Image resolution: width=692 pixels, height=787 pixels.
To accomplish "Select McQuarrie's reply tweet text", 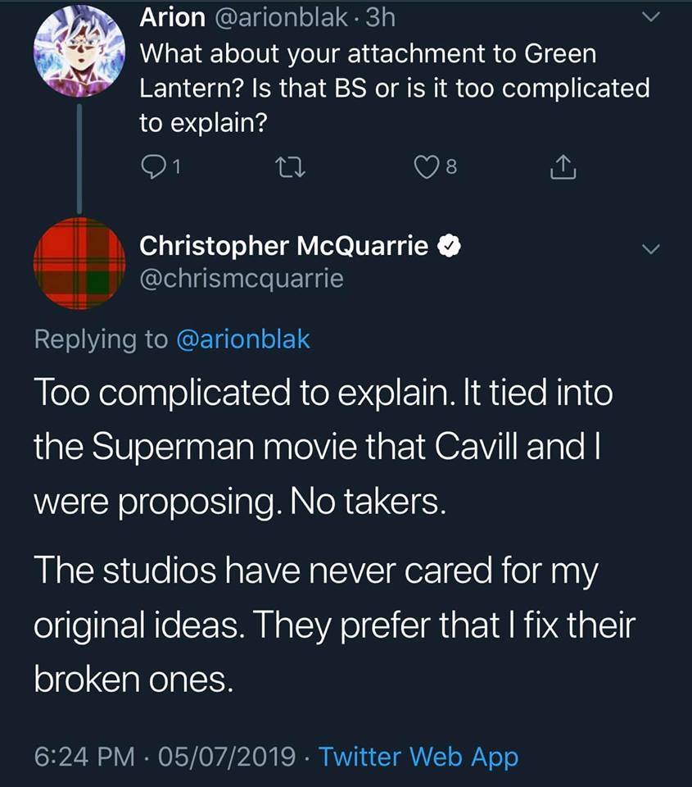I will pos(334,535).
